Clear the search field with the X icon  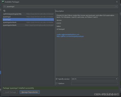[x=116, y=7]
